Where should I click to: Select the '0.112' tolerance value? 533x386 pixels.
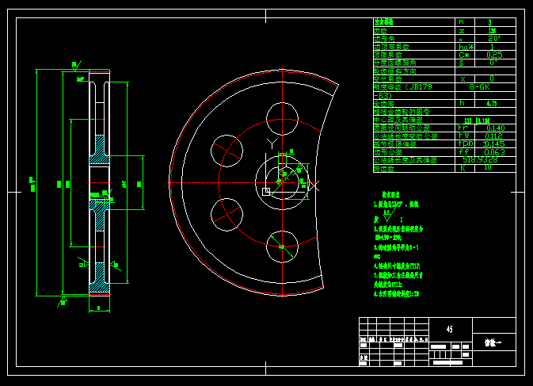(x=494, y=136)
